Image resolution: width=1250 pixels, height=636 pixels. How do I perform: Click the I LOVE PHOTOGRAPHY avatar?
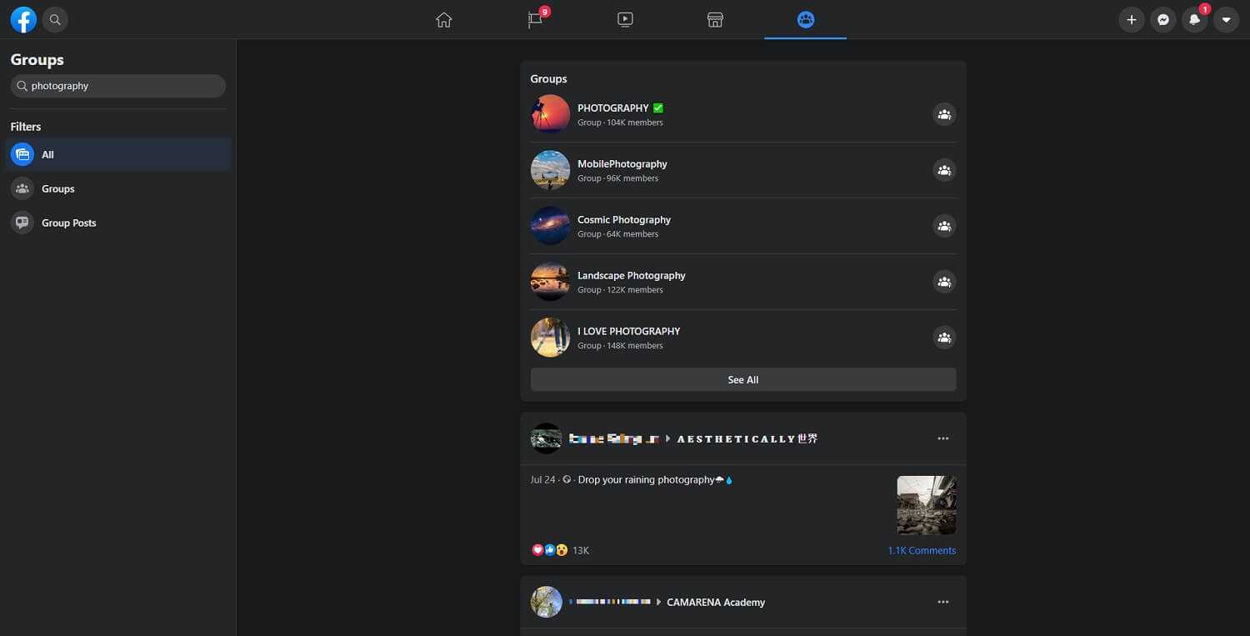(550, 338)
